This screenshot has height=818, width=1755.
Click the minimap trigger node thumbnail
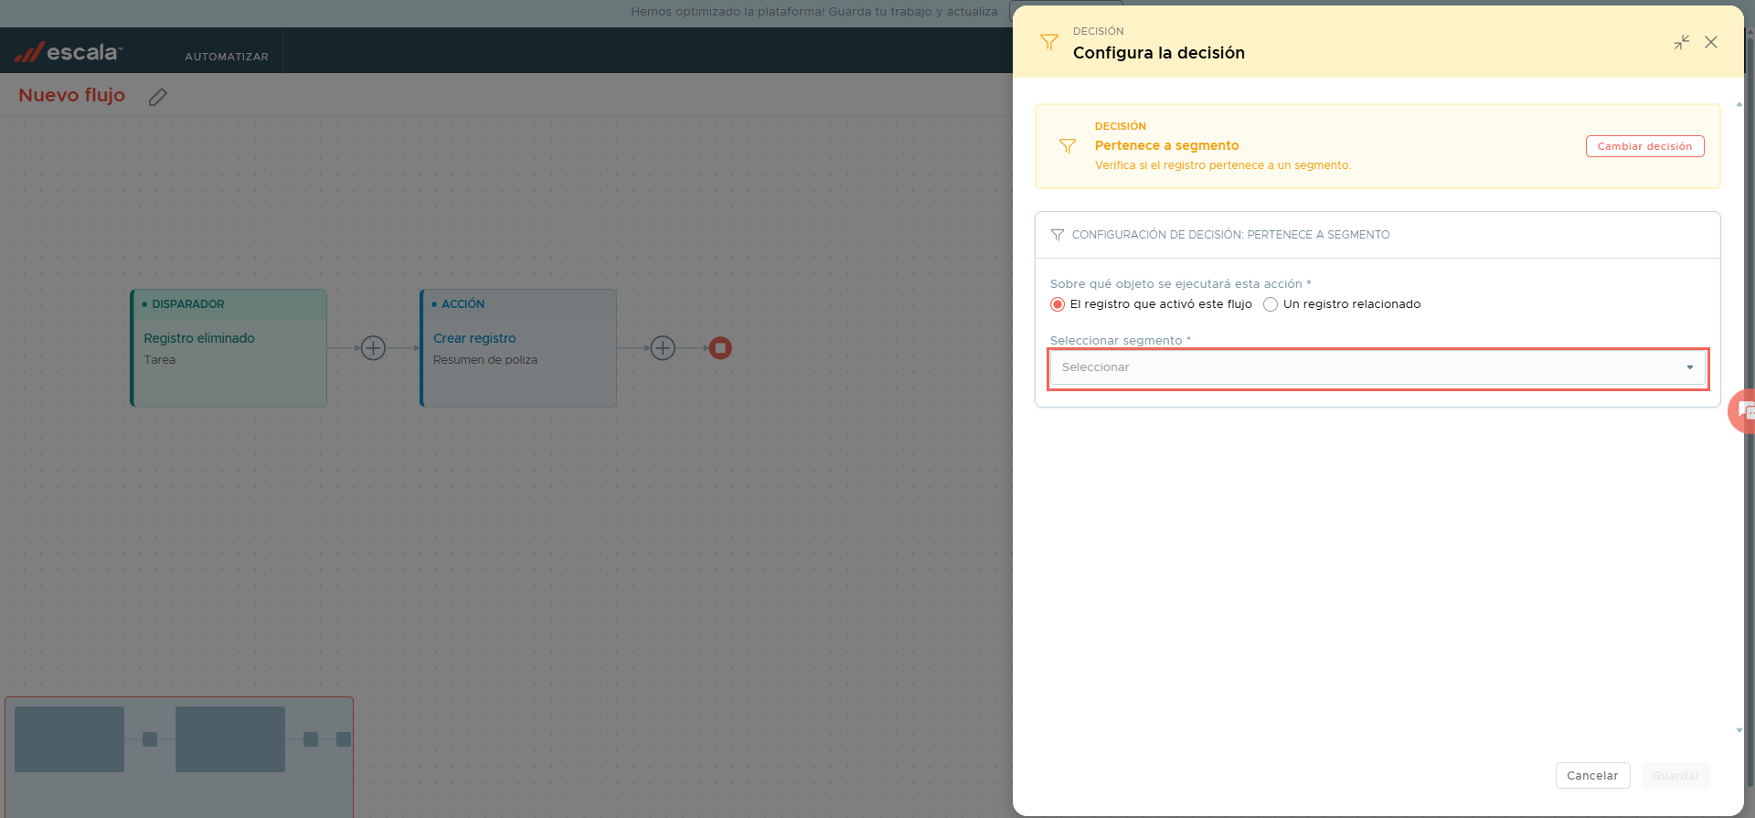coord(69,739)
